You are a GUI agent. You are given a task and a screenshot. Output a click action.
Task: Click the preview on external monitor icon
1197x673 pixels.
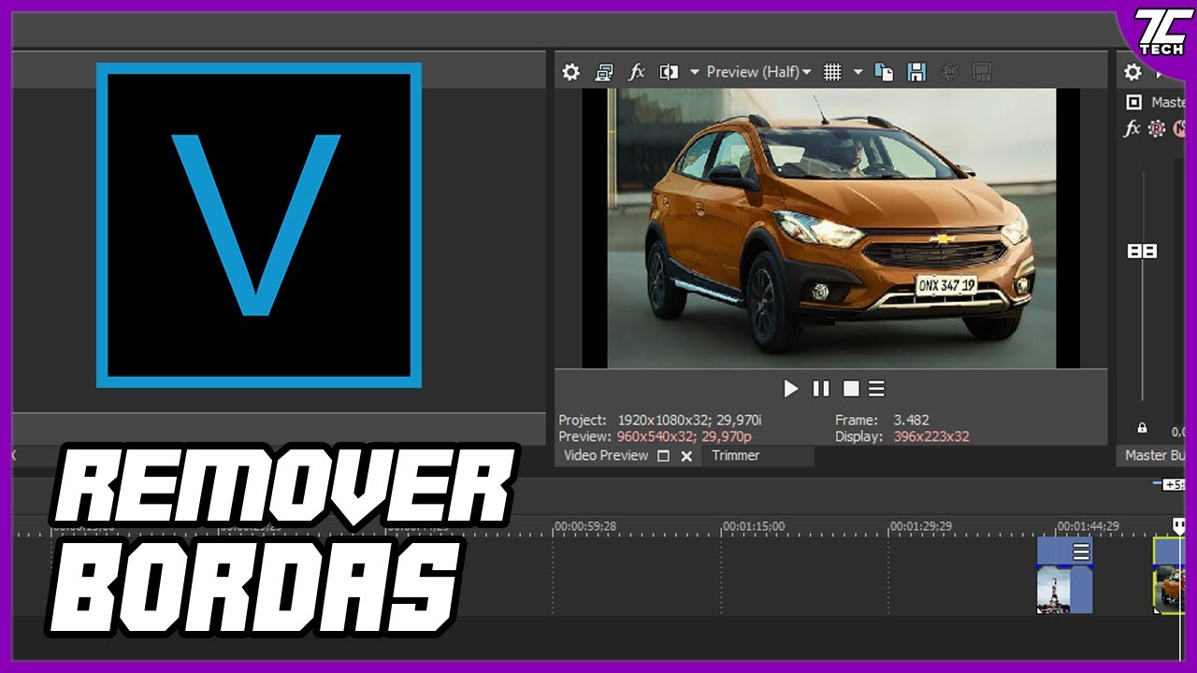pyautogui.click(x=604, y=72)
